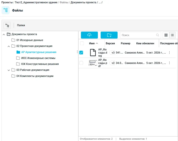The image size is (178, 141).
Task: Collapse the Документы проекта tree node
Action: pyautogui.click(x=4, y=34)
